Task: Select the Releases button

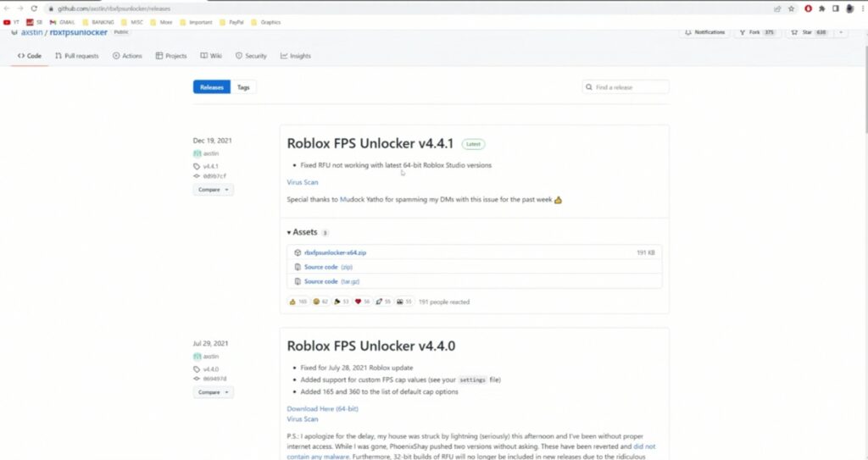Action: click(x=211, y=87)
